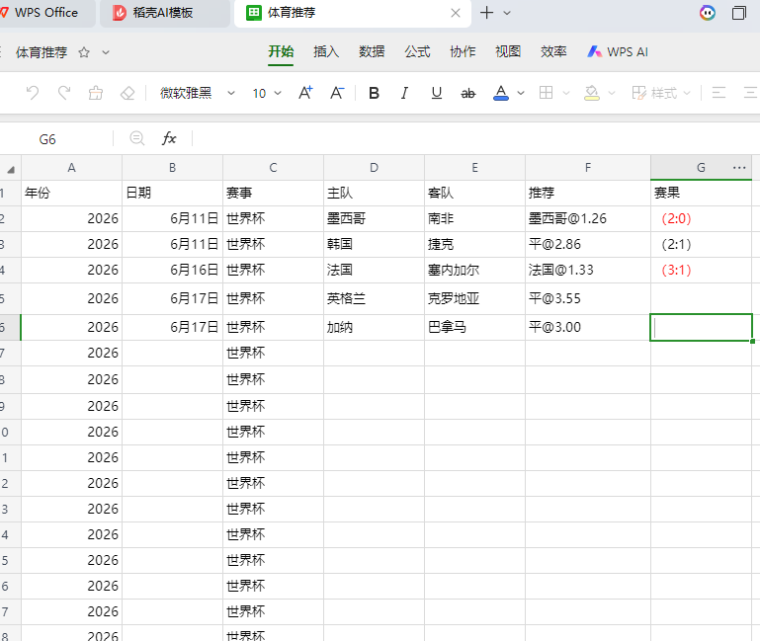Select column F header
The width and height of the screenshot is (760, 641).
588,168
